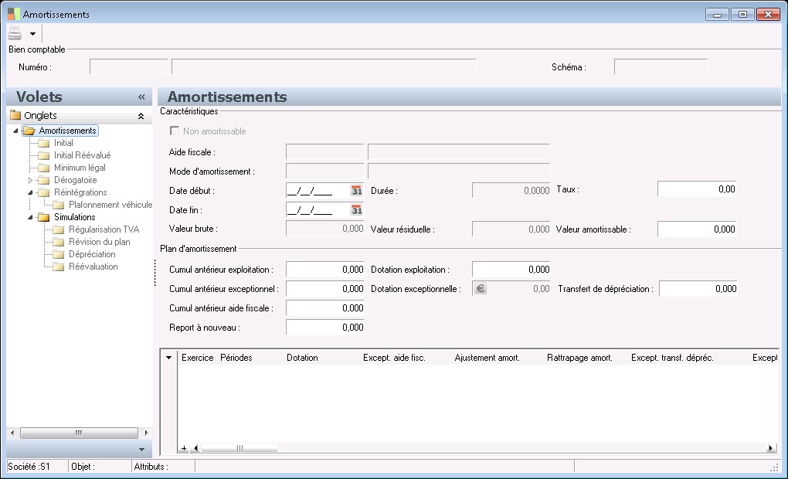Click the printer icon in the toolbar
The height and width of the screenshot is (479, 788).
[x=15, y=33]
